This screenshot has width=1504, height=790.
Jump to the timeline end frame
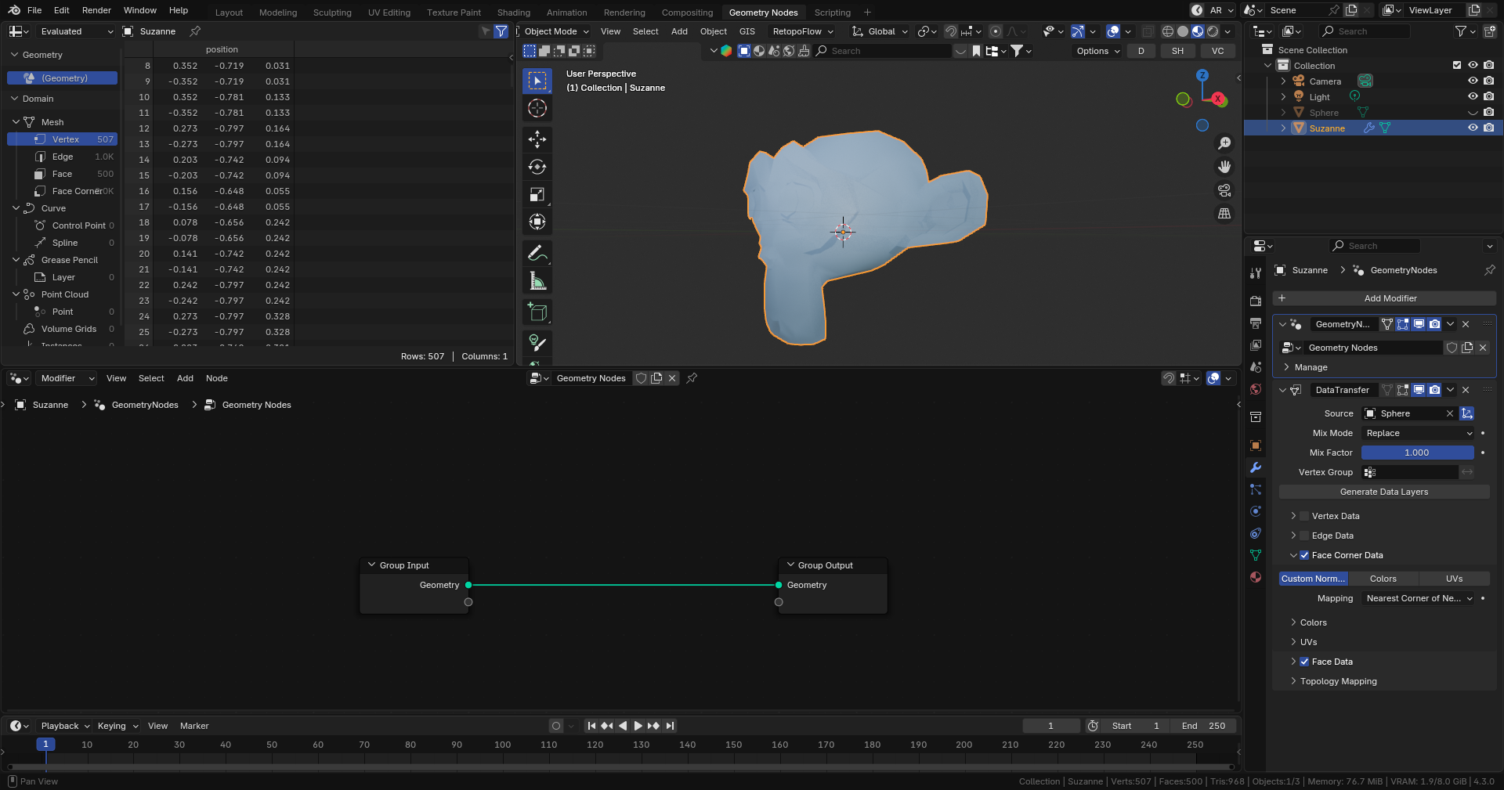coord(671,726)
